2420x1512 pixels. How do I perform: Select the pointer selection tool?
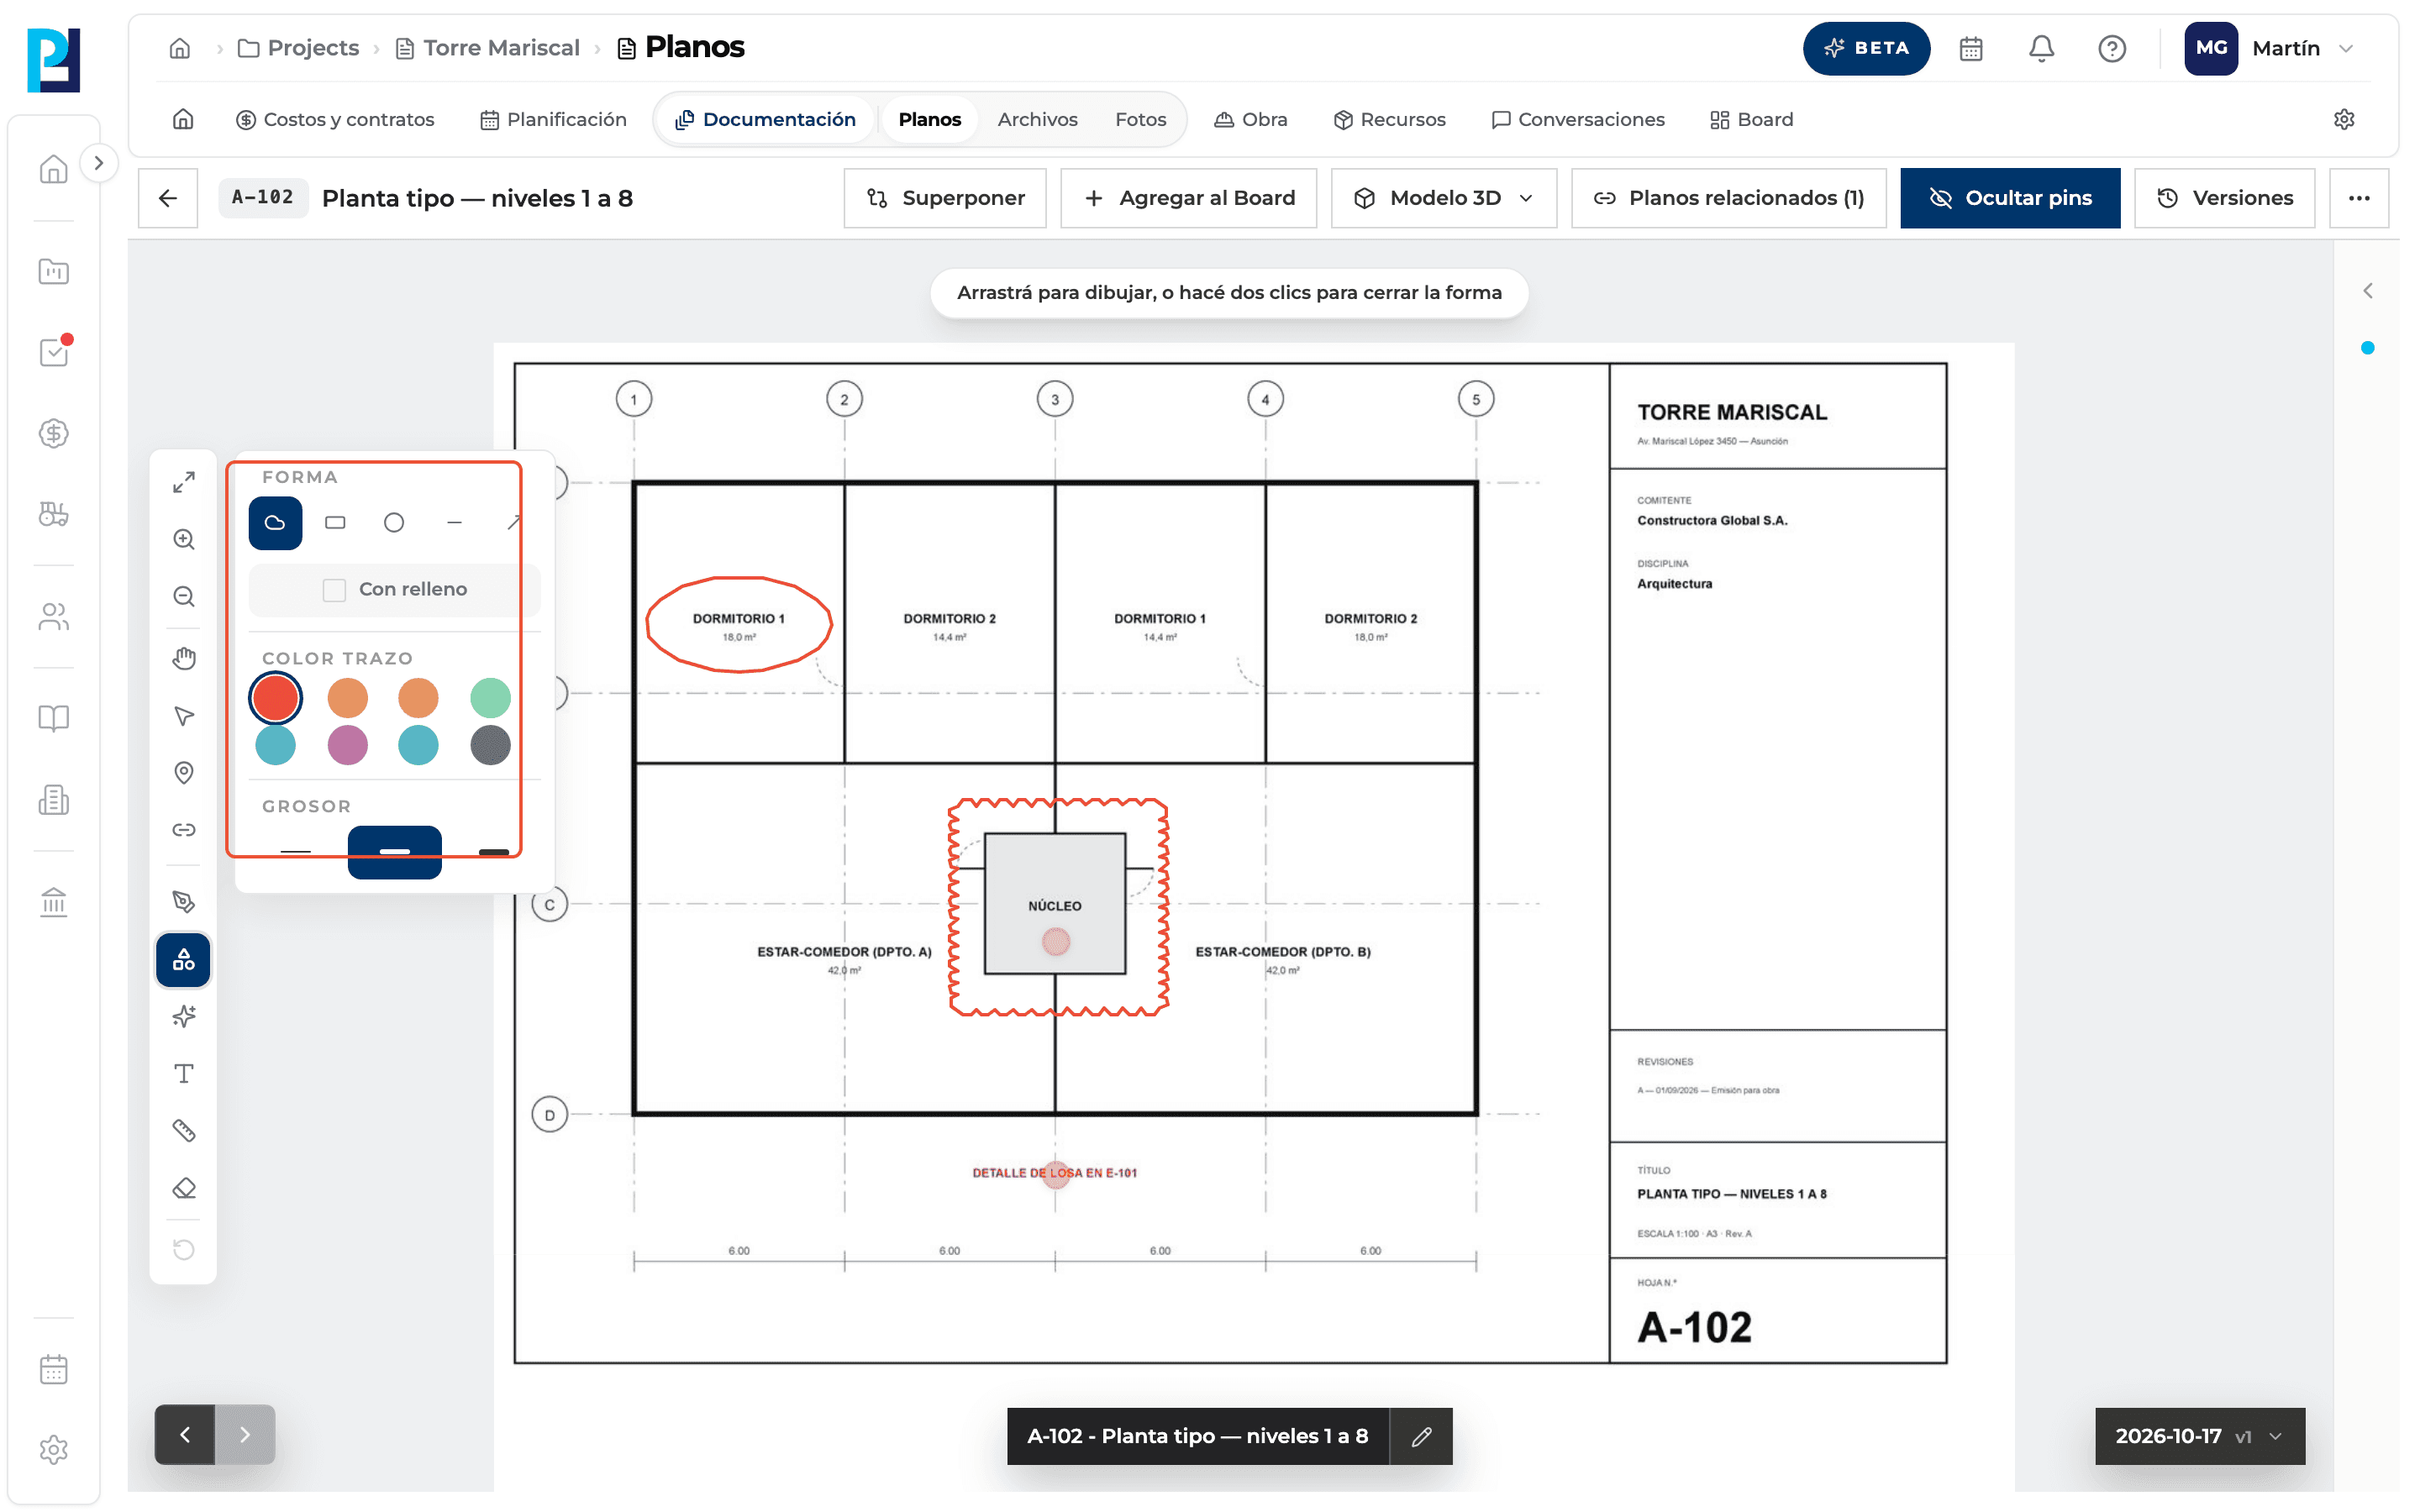[x=184, y=716]
